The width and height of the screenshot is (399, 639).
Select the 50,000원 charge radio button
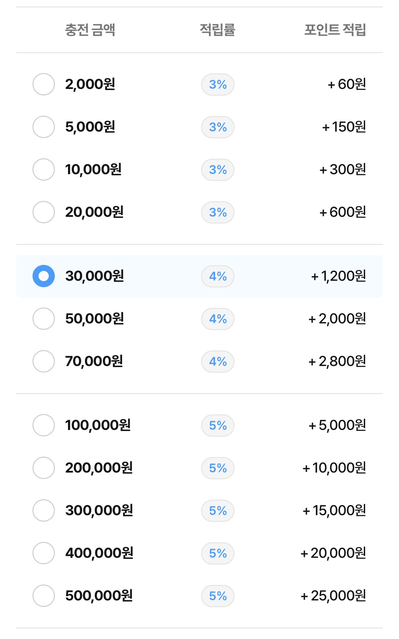point(44,319)
